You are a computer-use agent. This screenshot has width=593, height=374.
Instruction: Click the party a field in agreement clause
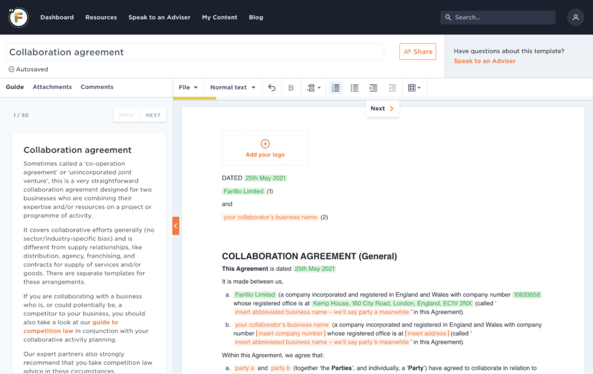tap(244, 368)
